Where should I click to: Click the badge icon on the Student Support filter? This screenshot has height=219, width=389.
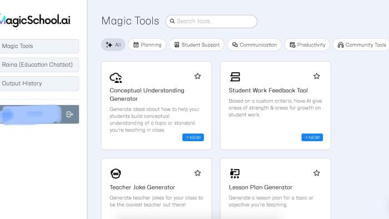tap(177, 44)
